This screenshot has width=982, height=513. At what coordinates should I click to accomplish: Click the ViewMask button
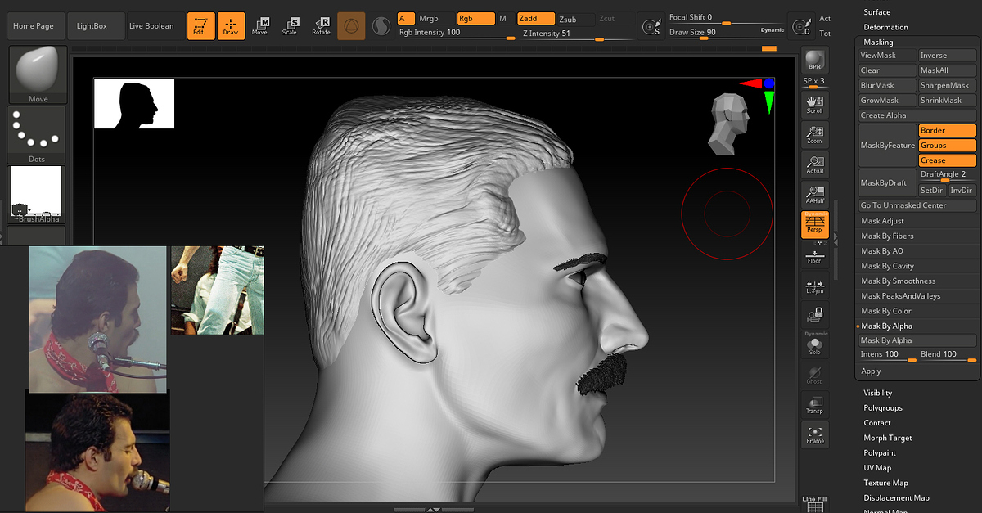click(887, 56)
